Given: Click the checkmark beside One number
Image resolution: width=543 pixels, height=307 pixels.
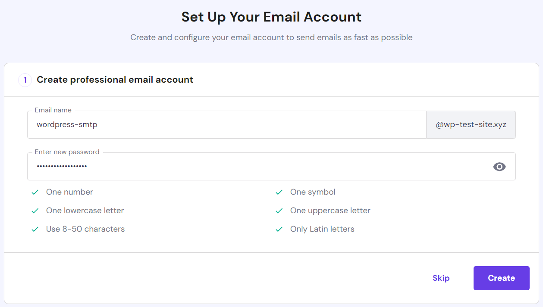Looking at the screenshot, I should (x=35, y=192).
